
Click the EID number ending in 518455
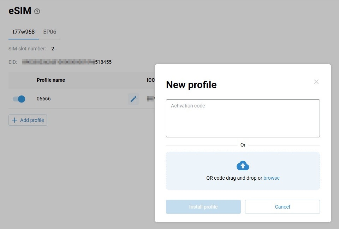(67, 62)
